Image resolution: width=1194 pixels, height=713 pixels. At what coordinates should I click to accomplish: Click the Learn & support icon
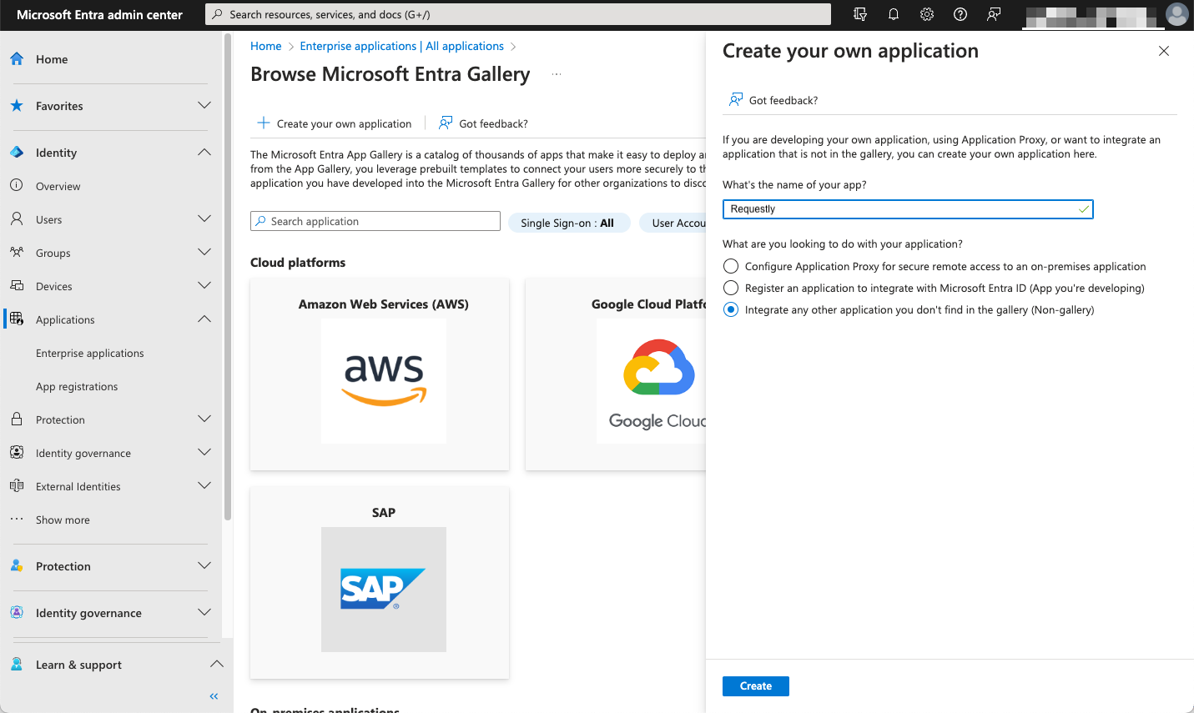coord(17,664)
